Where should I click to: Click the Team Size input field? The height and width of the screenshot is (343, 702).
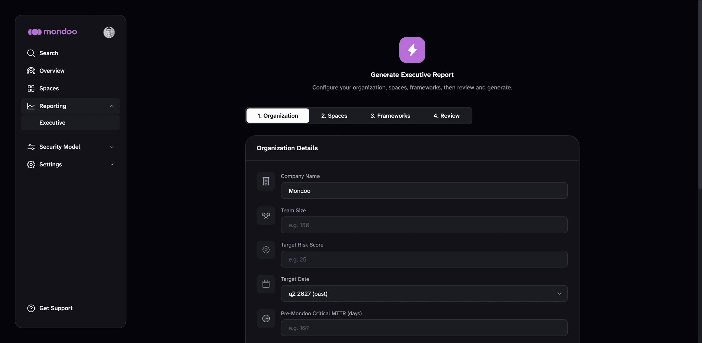click(424, 225)
